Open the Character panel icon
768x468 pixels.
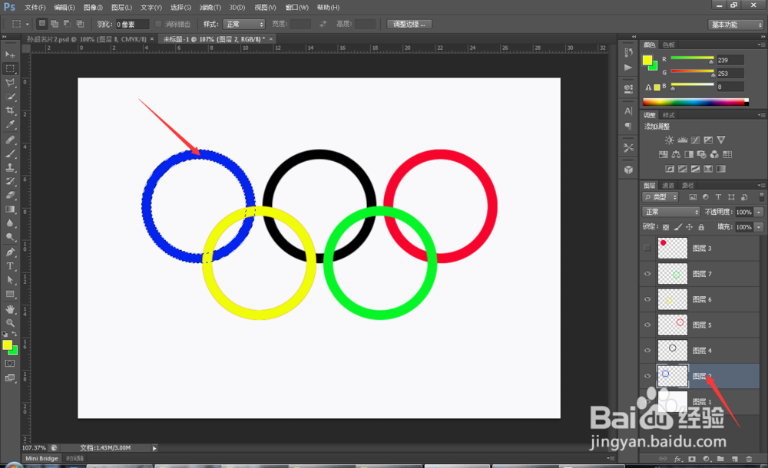(628, 110)
